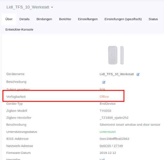This screenshot has width=164, height=160.
Task: Open the device selector dropdown chevron
Action: (52, 7)
